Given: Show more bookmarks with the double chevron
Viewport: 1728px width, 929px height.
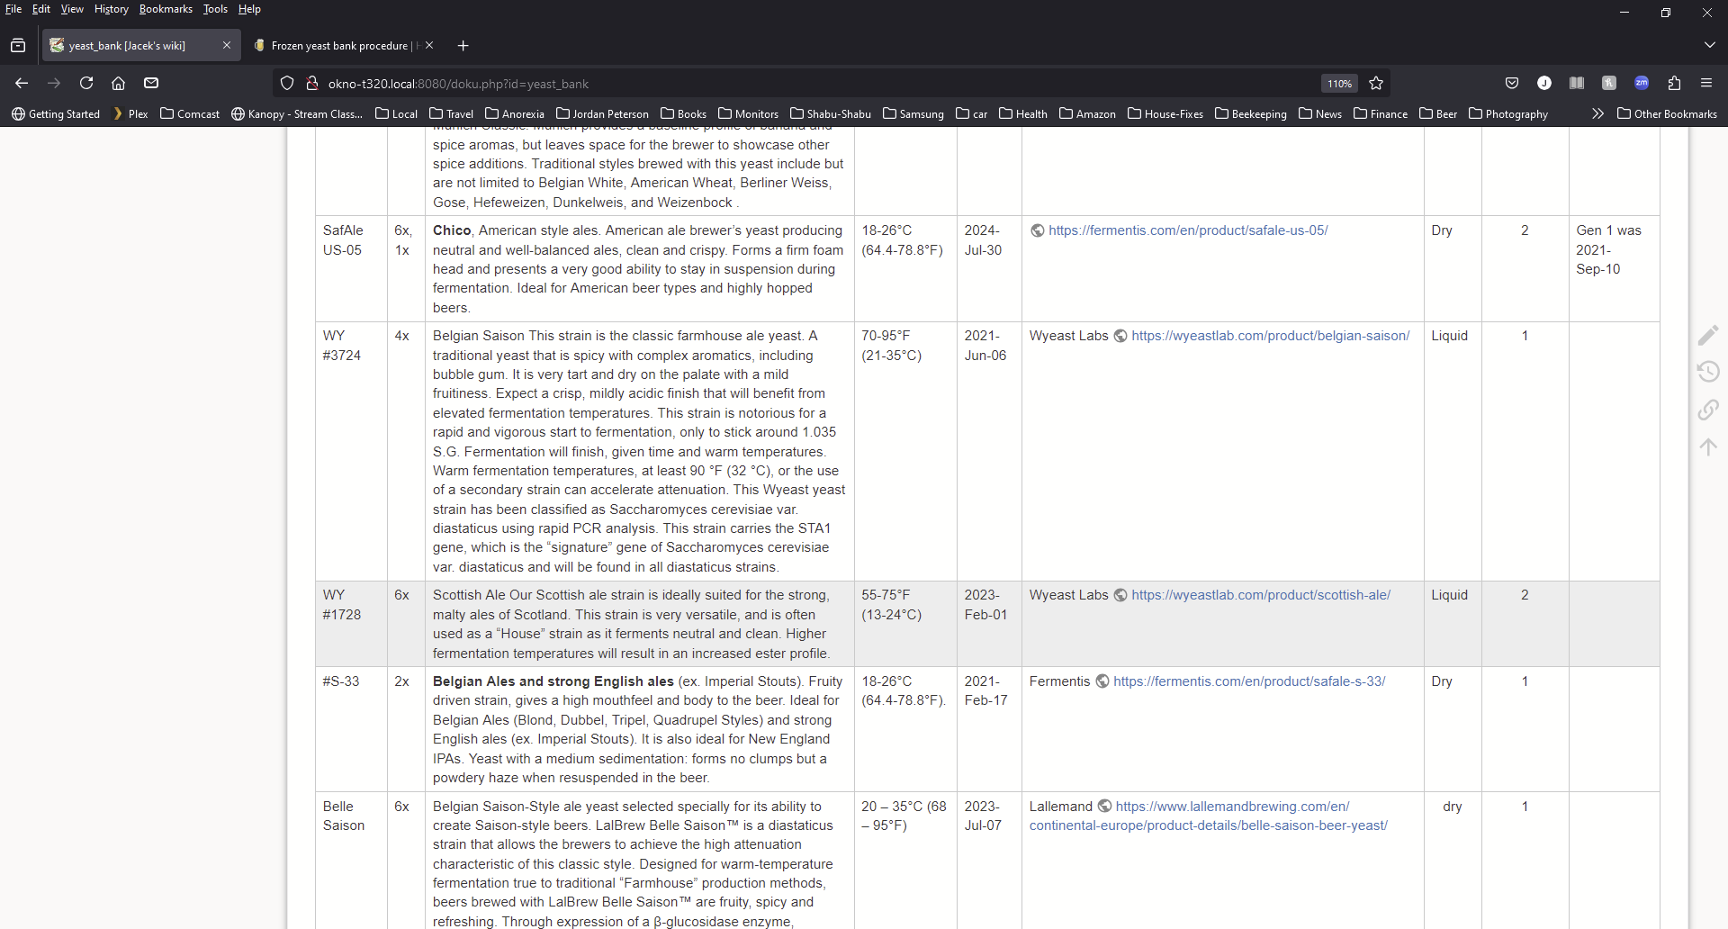Looking at the screenshot, I should click(1597, 113).
